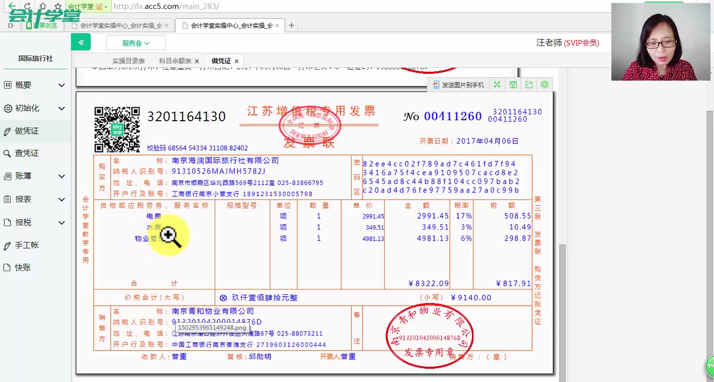Enter fullscreen using the green arrows icon
The width and height of the screenshot is (714, 382).
[497, 85]
